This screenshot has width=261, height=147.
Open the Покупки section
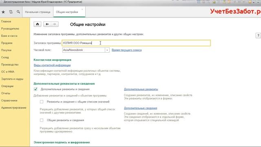click(x=7, y=50)
